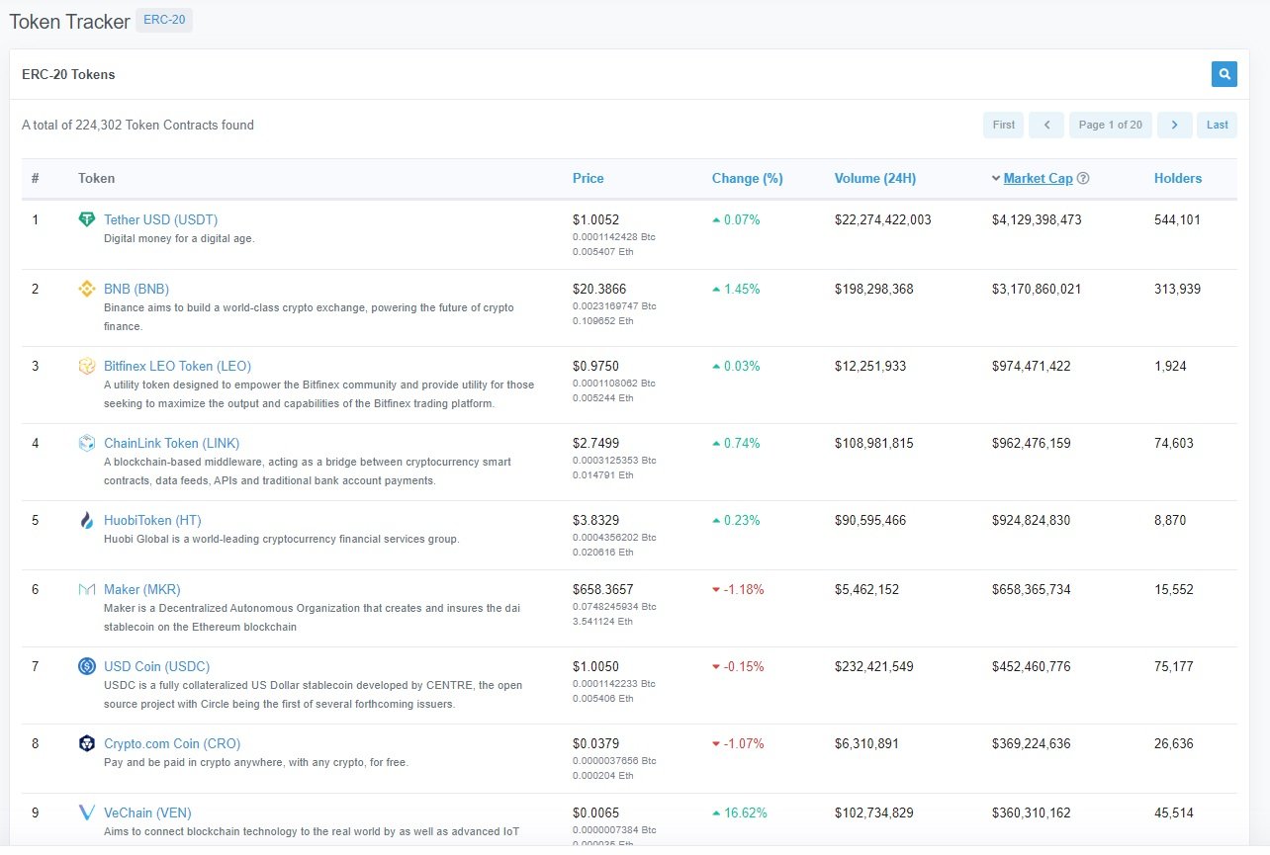1270x855 pixels.
Task: Open the ChainLink Token (LINK) link
Action: (171, 443)
